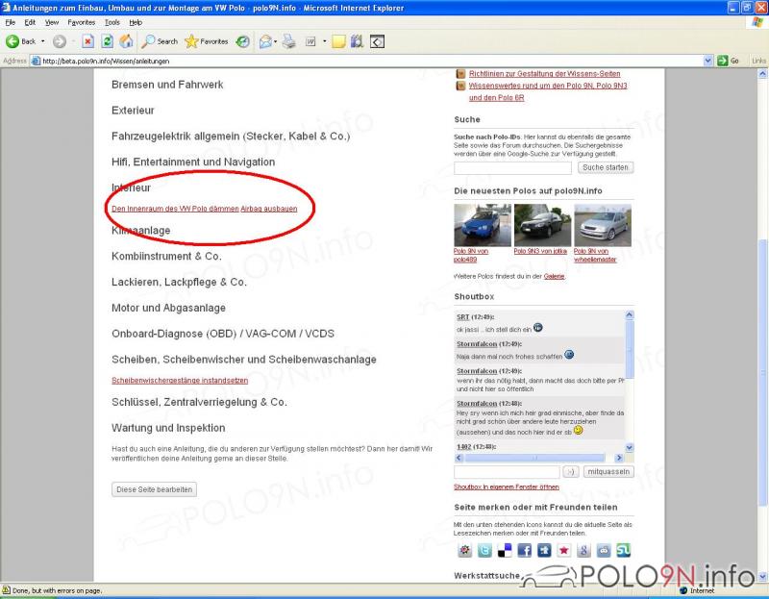The width and height of the screenshot is (769, 599).
Task: Click the Shoutbox scroll down arrow
Action: click(x=630, y=447)
